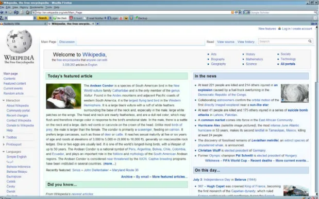Open the Help menu

click(x=57, y=7)
